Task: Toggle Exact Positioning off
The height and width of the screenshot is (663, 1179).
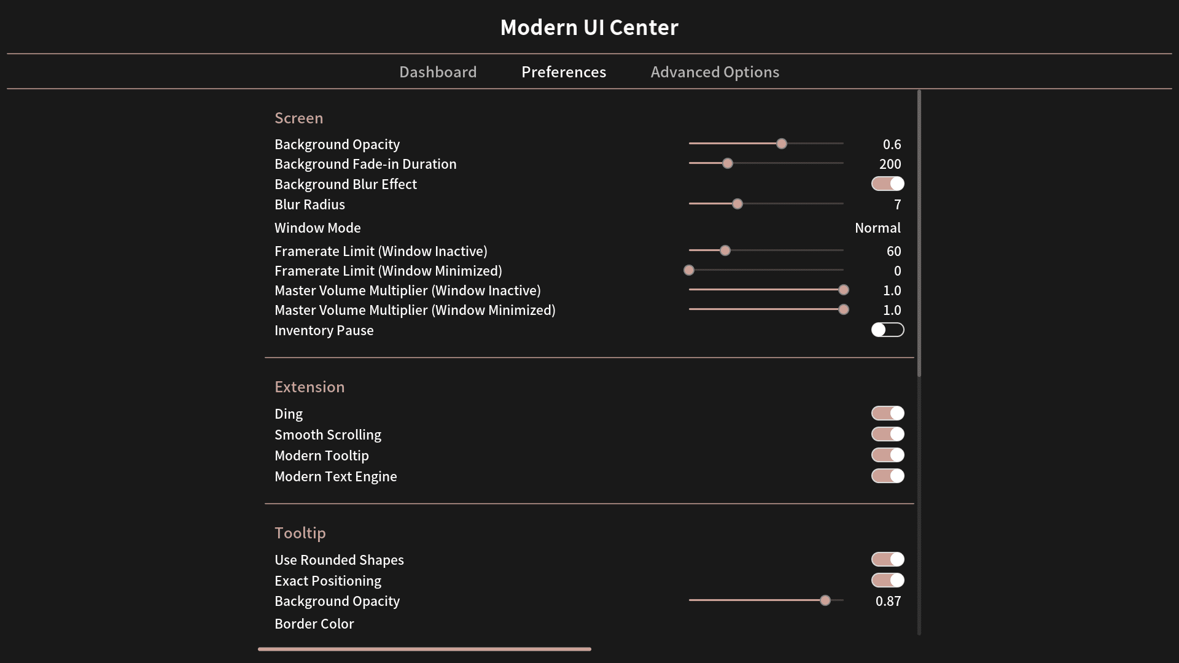Action: [x=889, y=580]
